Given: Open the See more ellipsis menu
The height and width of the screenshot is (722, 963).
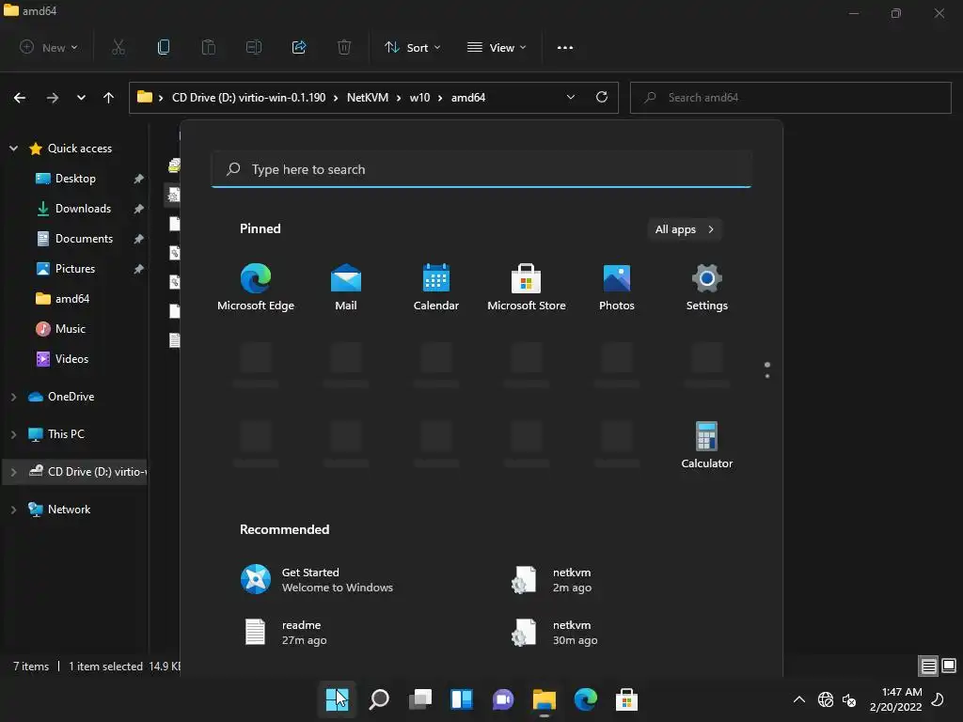Looking at the screenshot, I should tap(565, 47).
